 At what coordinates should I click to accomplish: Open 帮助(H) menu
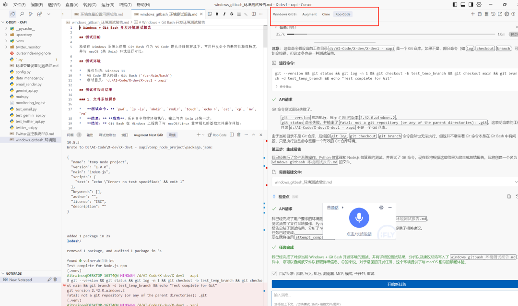pos(143,5)
